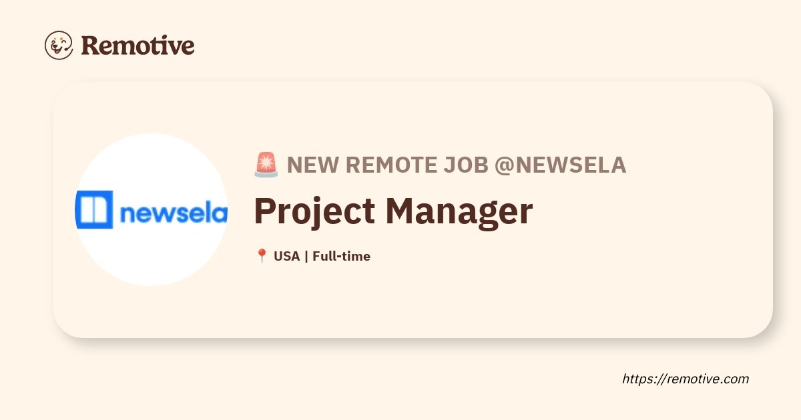Screen dimensions: 801x420
Task: Select the newsela wordmark in the logo
Action: pyautogui.click(x=173, y=213)
